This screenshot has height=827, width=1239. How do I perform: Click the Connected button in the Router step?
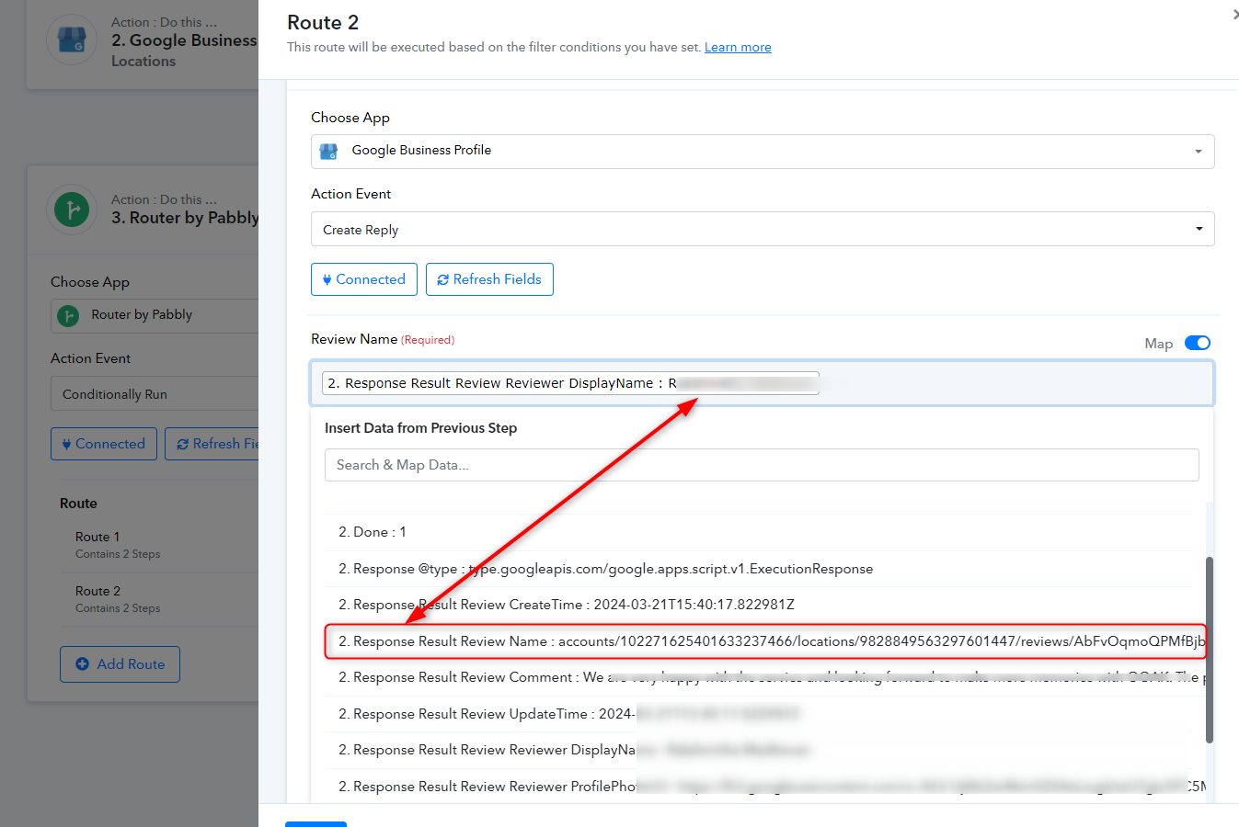[x=104, y=444]
